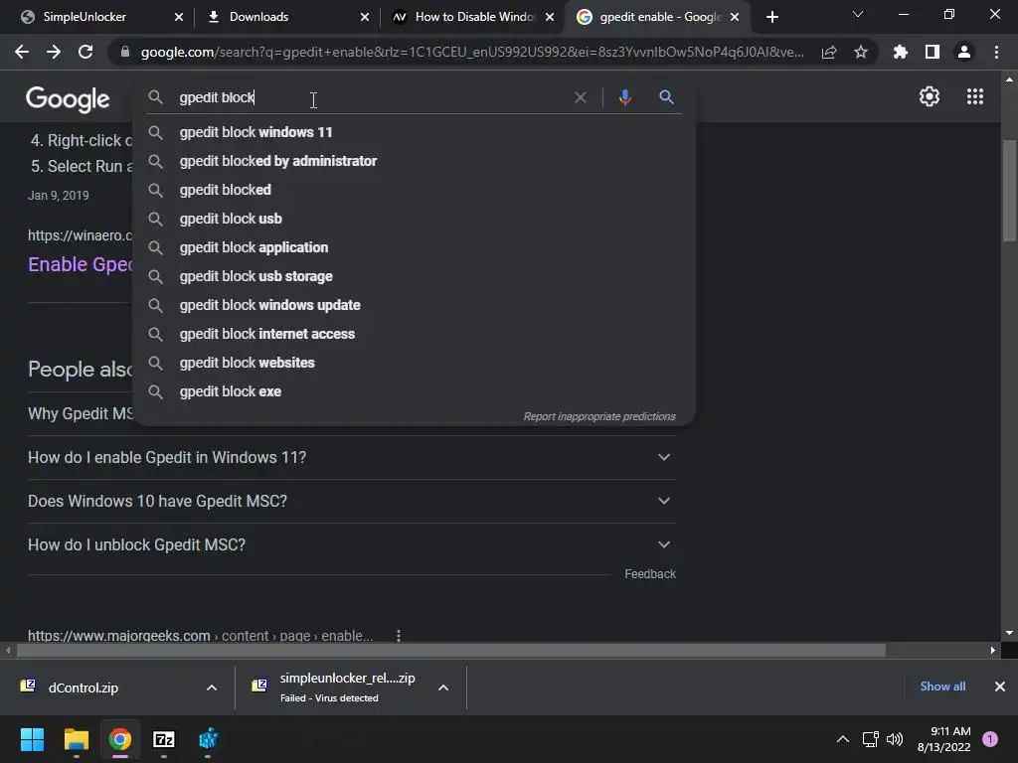Reload the current Google page
The image size is (1018, 763).
[85, 52]
